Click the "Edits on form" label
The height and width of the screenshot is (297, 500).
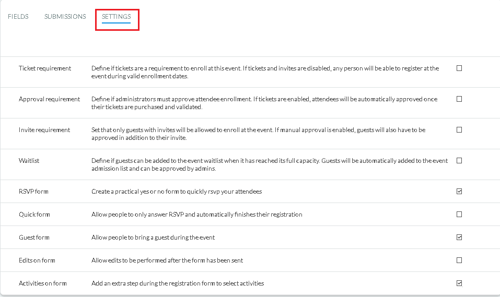pos(37,260)
